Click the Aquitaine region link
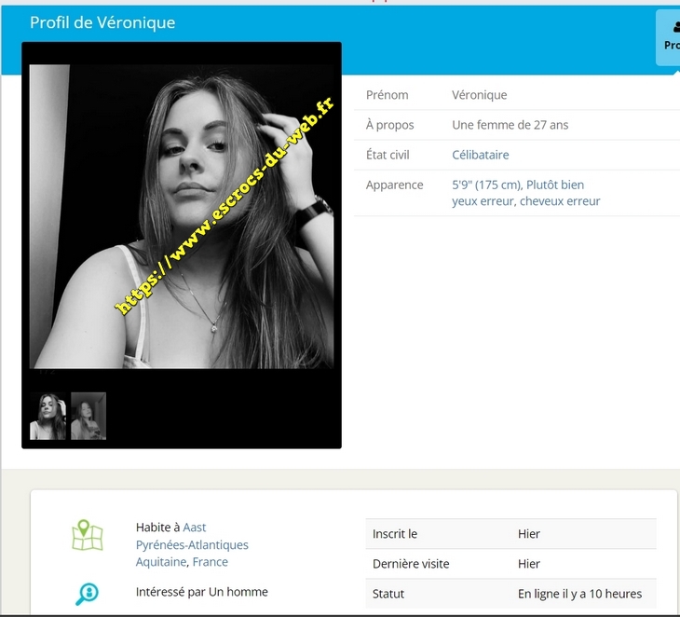Screen dimensions: 680x617 point(162,562)
